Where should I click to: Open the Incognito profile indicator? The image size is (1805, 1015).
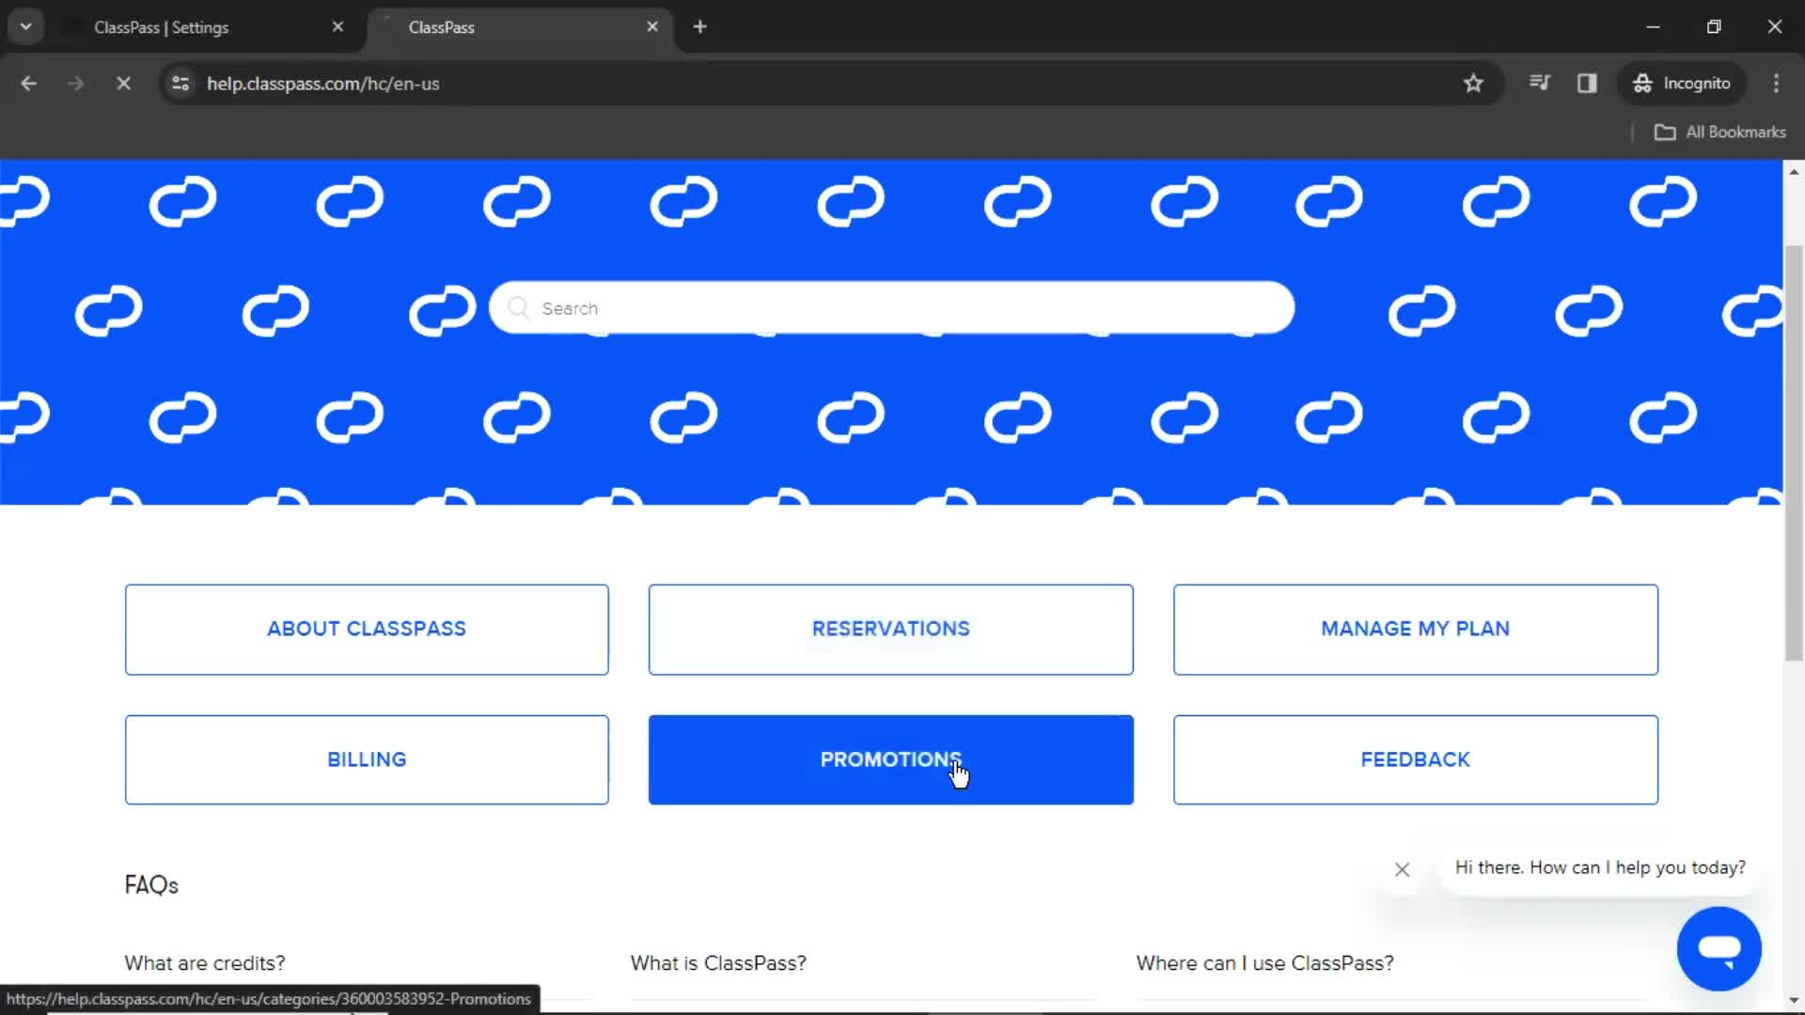[1682, 84]
